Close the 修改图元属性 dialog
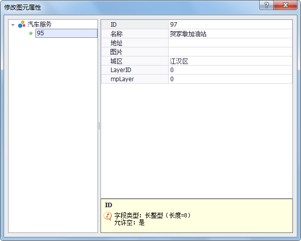Image resolution: width=301 pixels, height=241 pixels. [285, 5]
